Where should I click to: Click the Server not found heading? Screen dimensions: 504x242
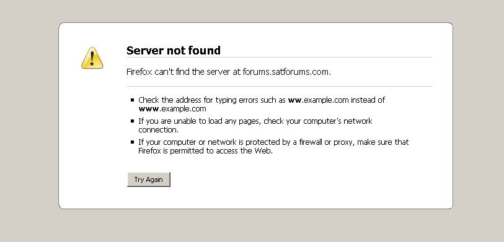tap(174, 50)
